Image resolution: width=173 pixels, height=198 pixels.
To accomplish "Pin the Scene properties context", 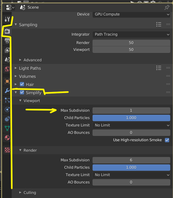I will [167, 7].
